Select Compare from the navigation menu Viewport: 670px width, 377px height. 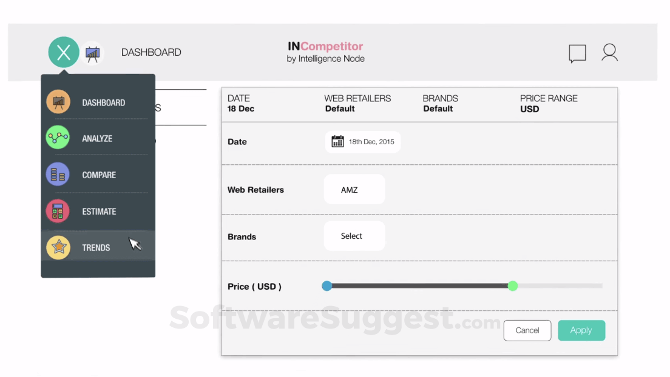pos(99,175)
